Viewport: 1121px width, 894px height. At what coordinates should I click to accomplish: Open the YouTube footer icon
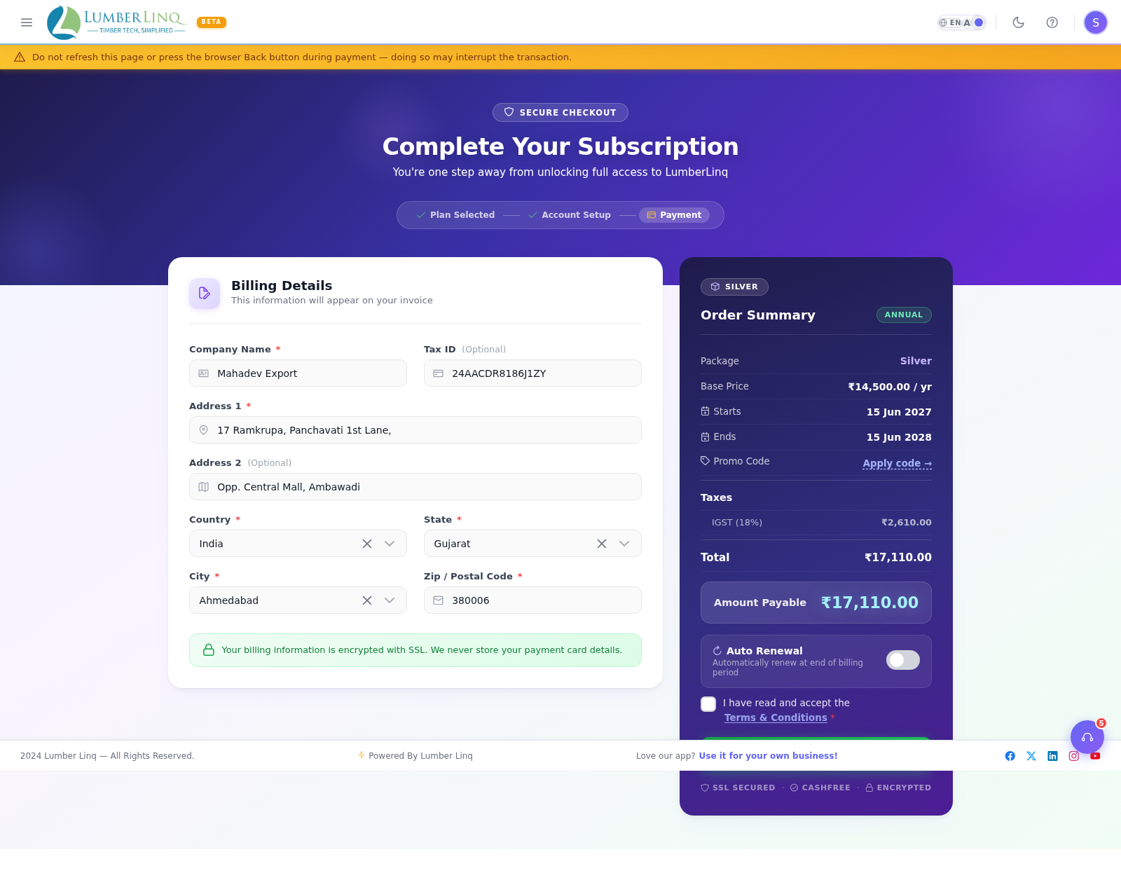point(1095,756)
